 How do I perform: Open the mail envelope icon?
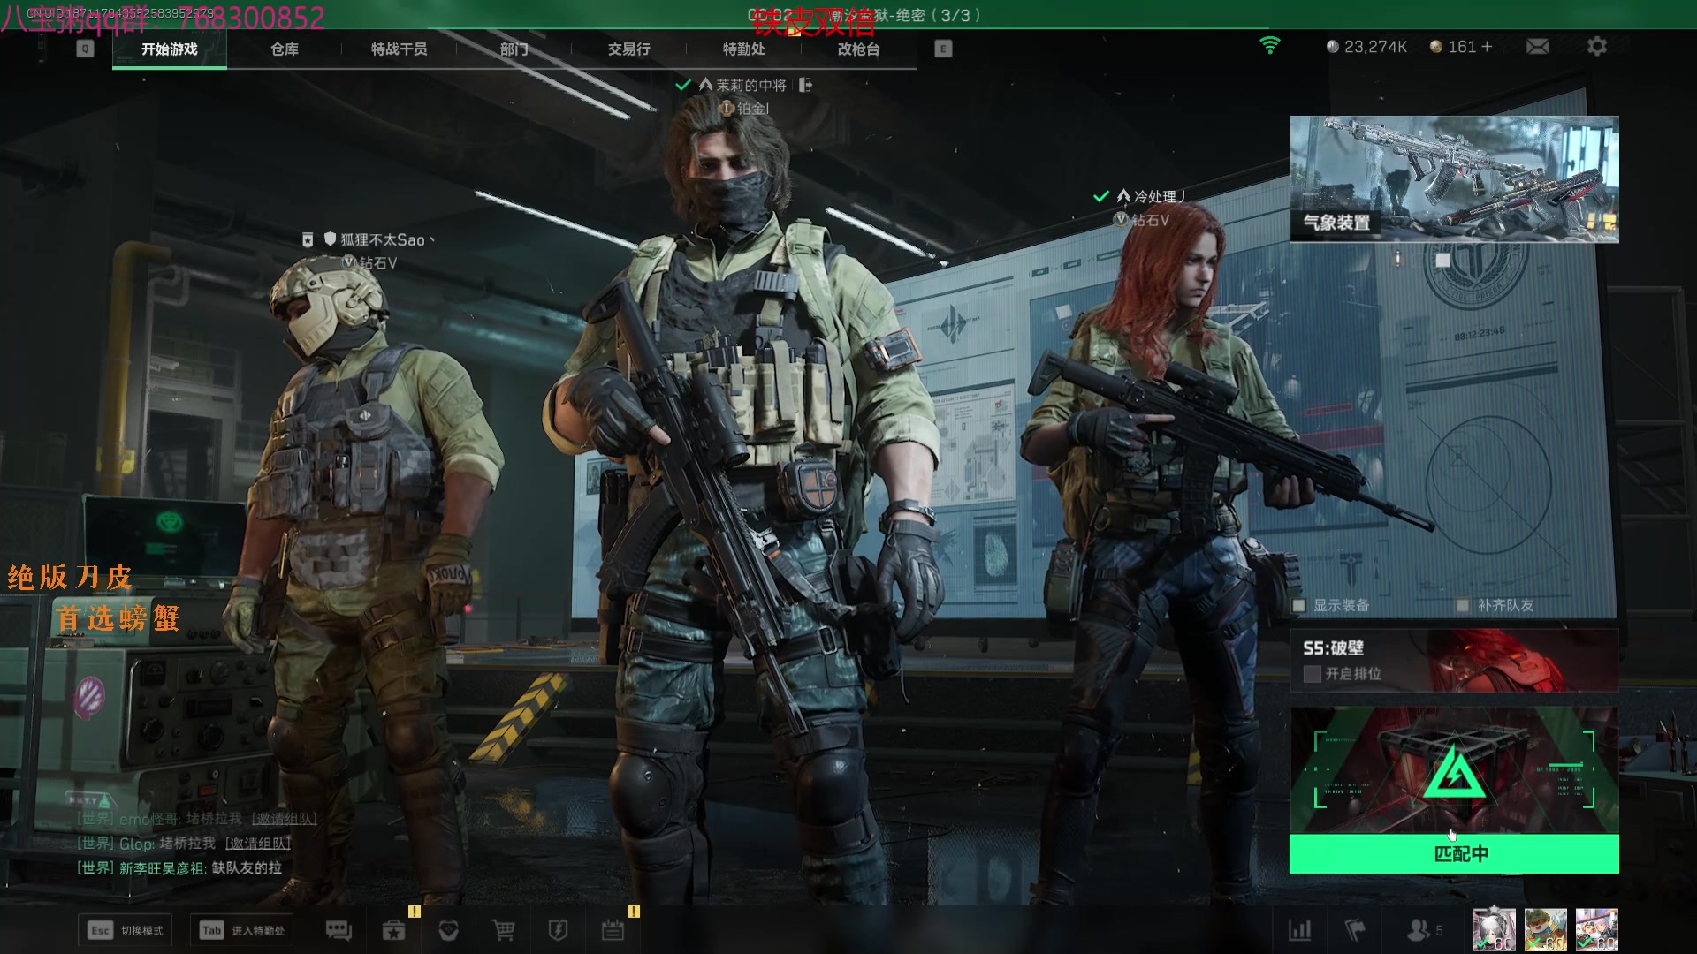pos(1538,46)
